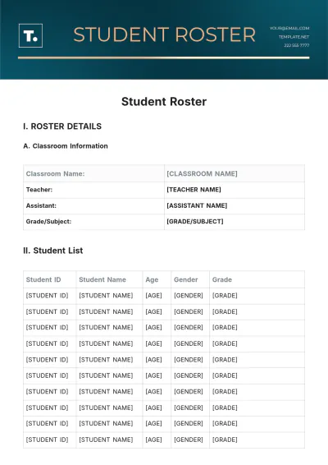Click [AGE] in the first student row
Image resolution: width=328 pixels, height=465 pixels.
pos(153,296)
